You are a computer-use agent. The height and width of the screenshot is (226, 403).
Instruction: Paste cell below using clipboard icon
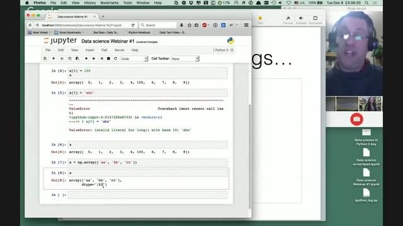click(77, 58)
